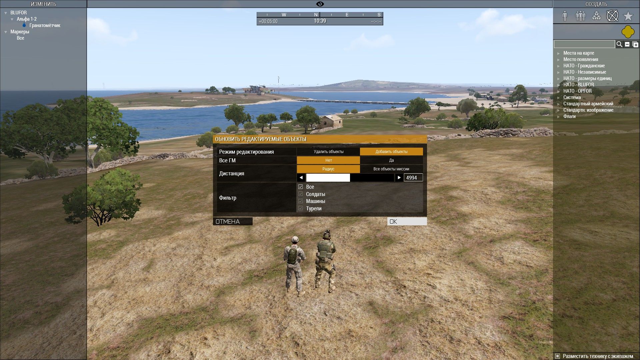Select the groups create mode icon
640x360 pixels.
pyautogui.click(x=580, y=16)
